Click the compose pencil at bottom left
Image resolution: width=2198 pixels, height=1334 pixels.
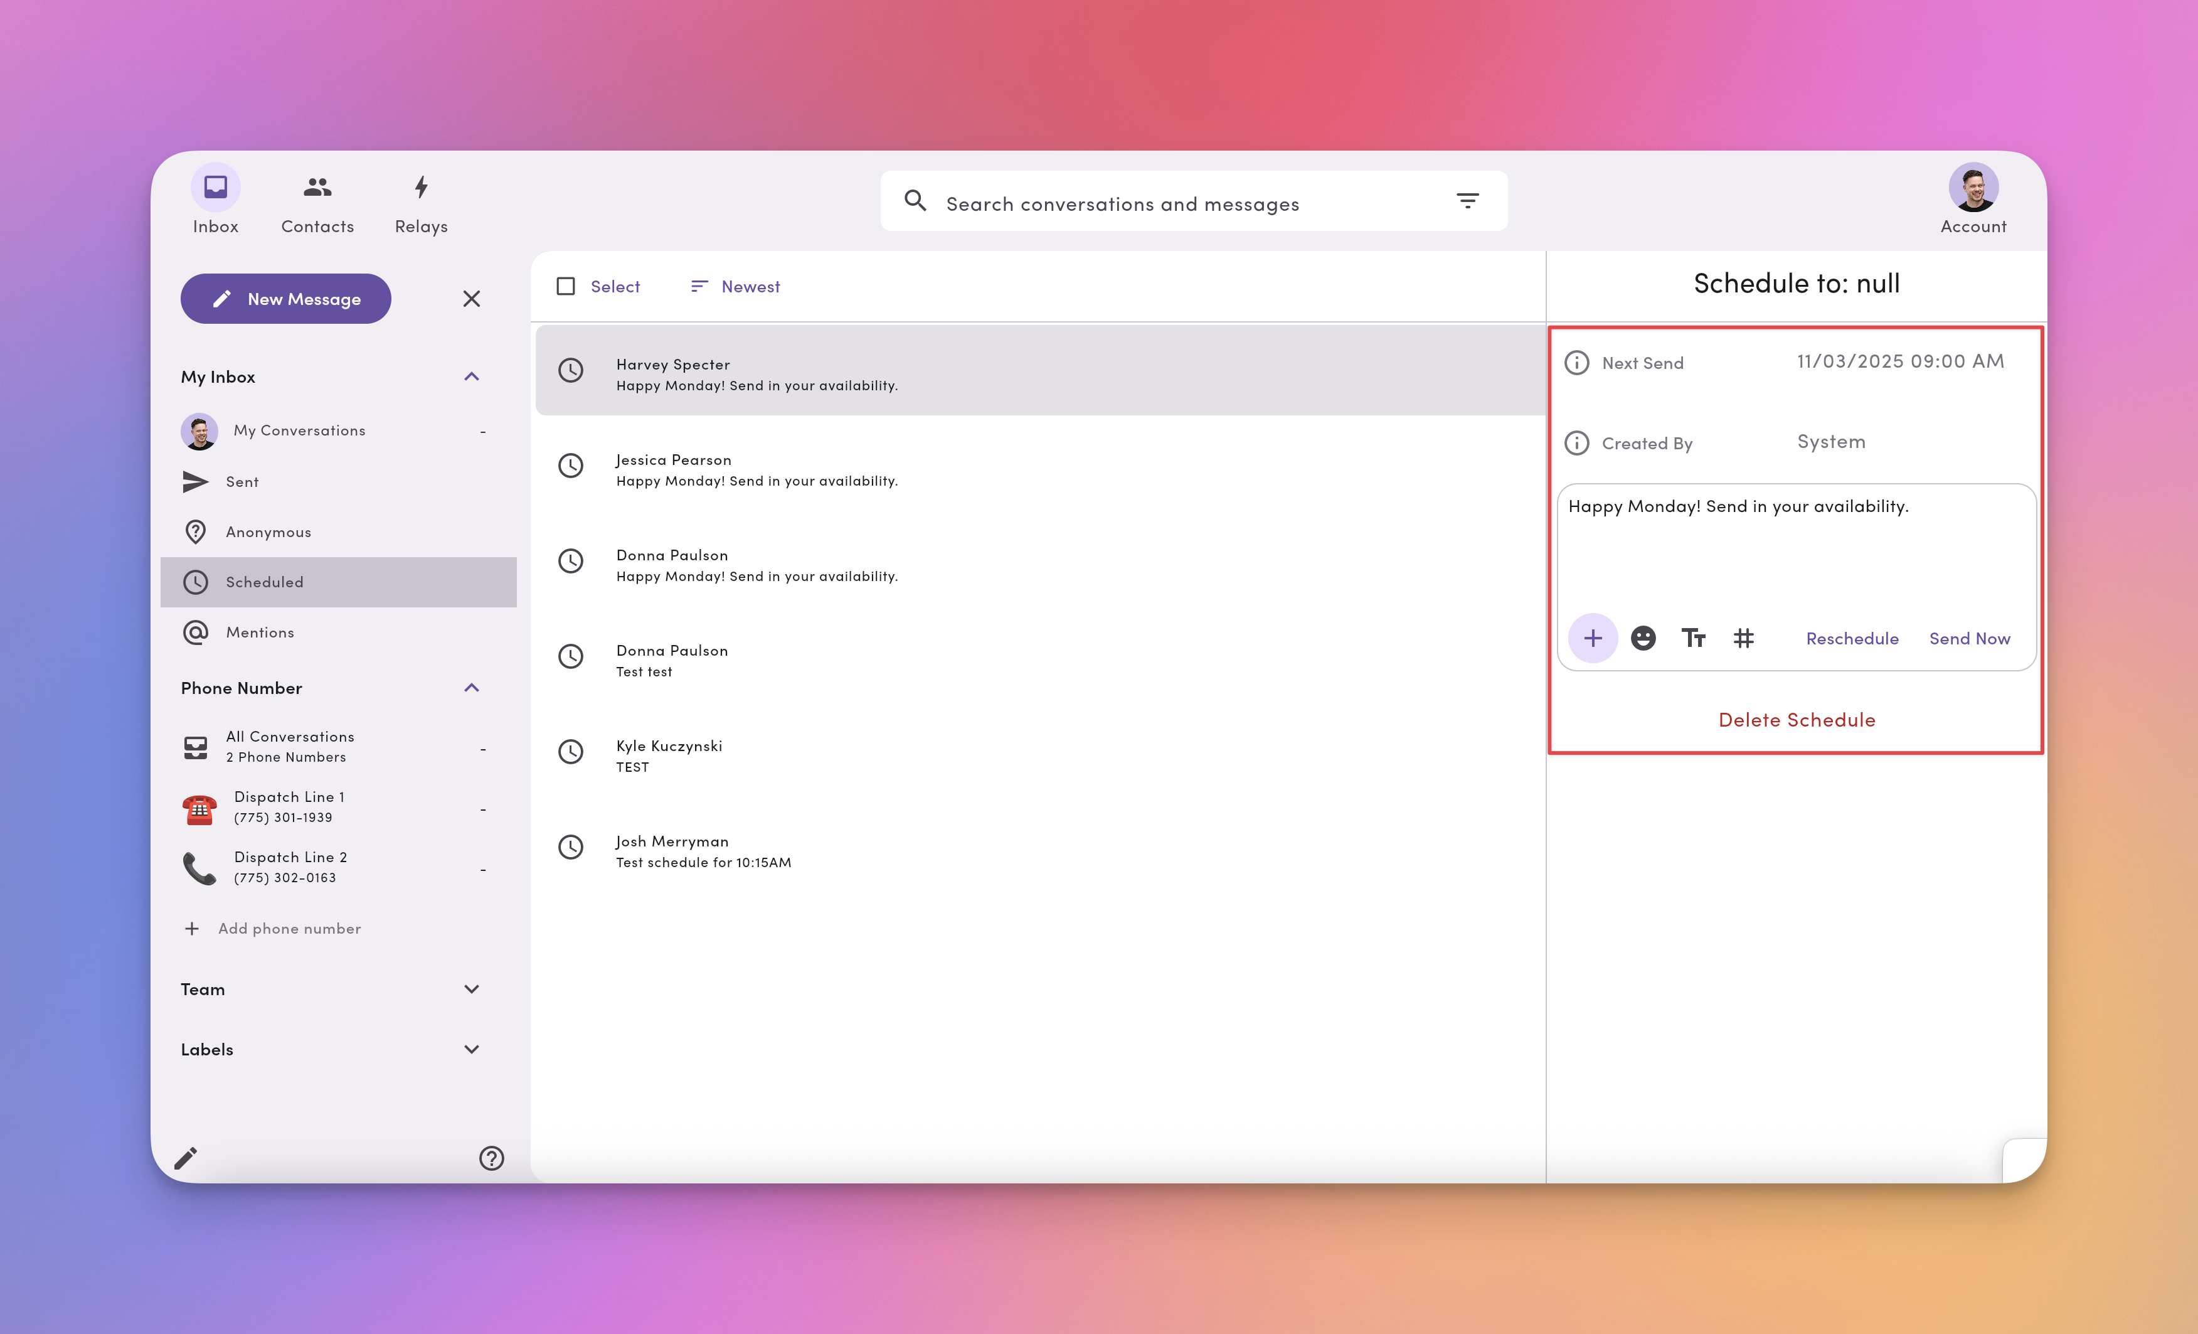186,1157
